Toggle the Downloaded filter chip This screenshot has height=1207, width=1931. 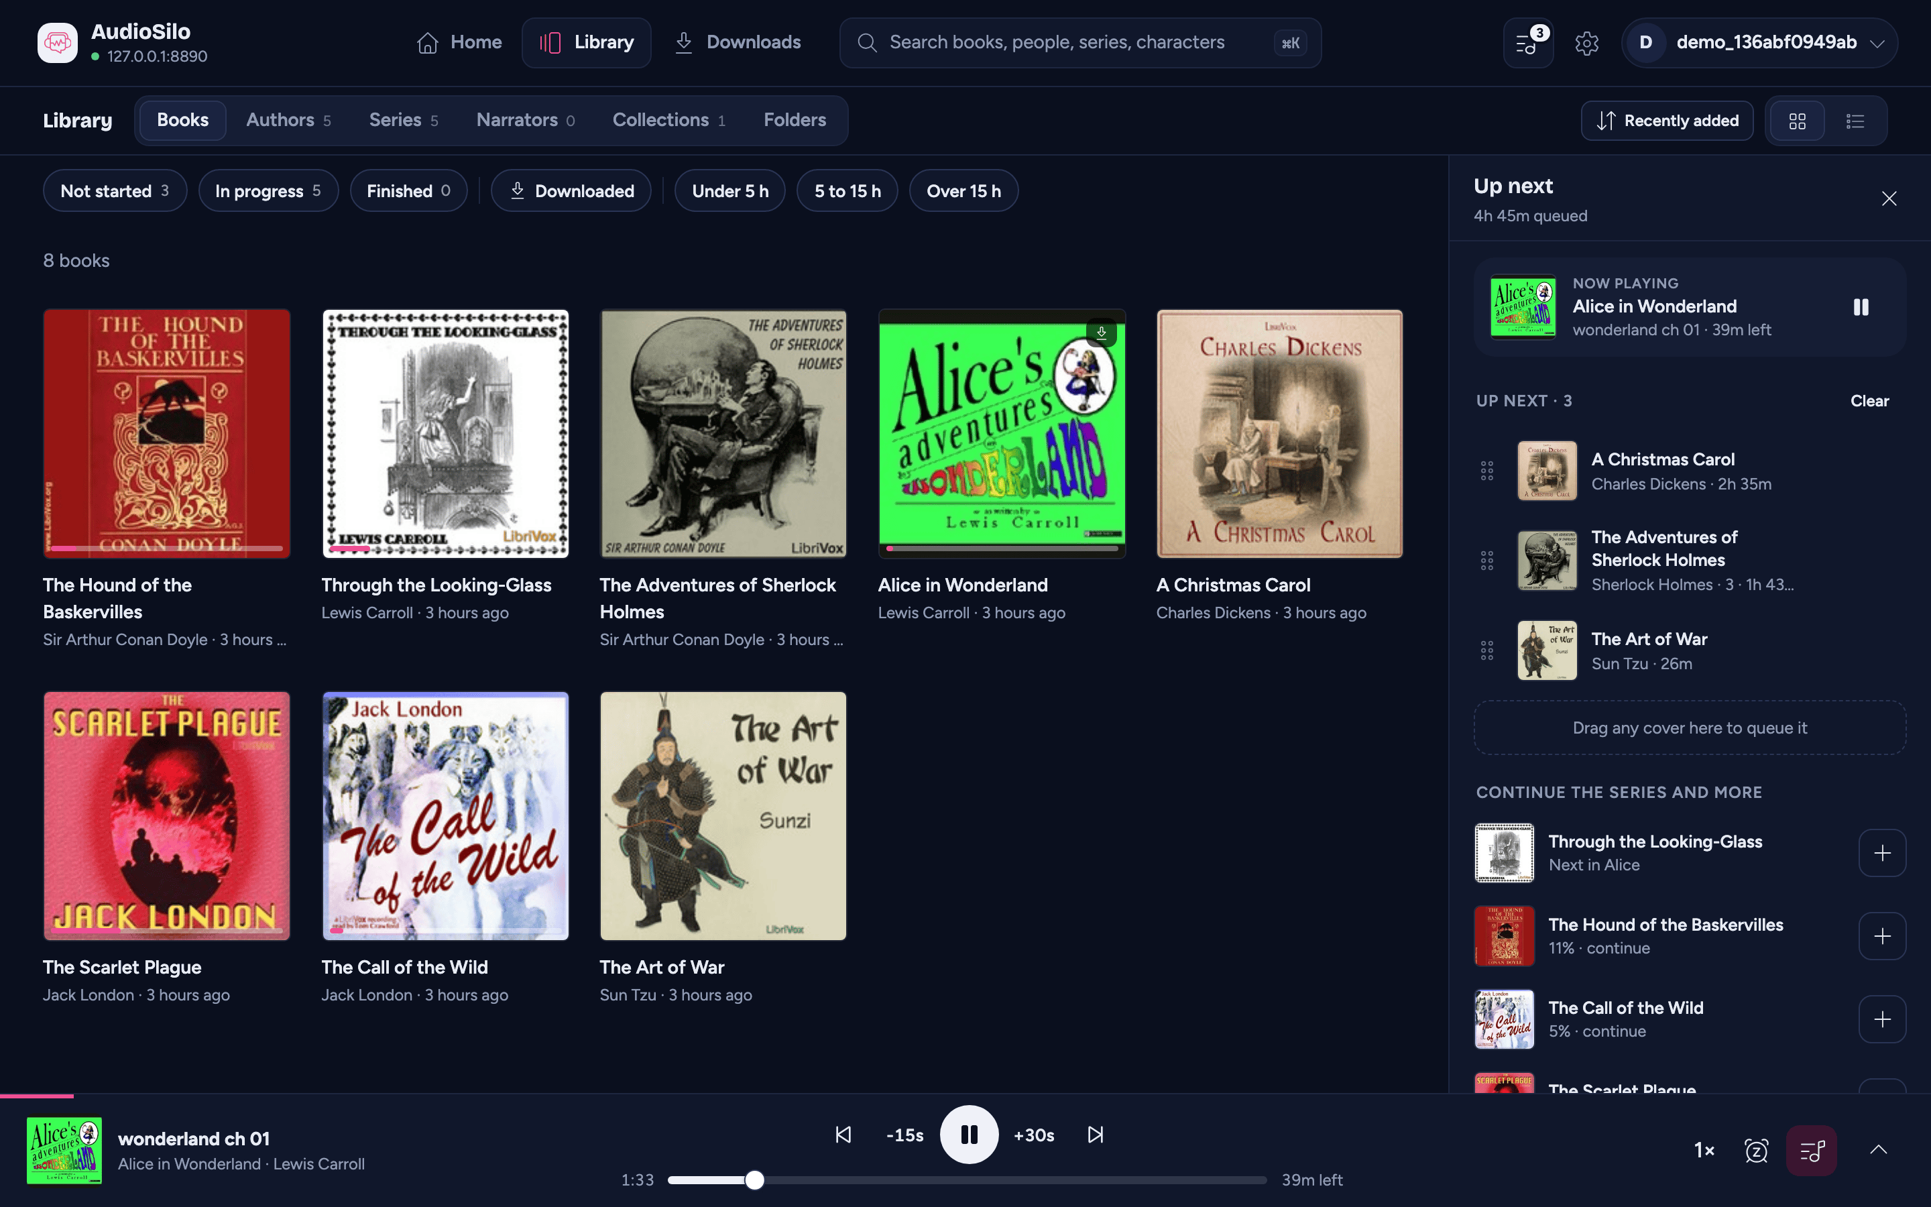[x=571, y=191]
